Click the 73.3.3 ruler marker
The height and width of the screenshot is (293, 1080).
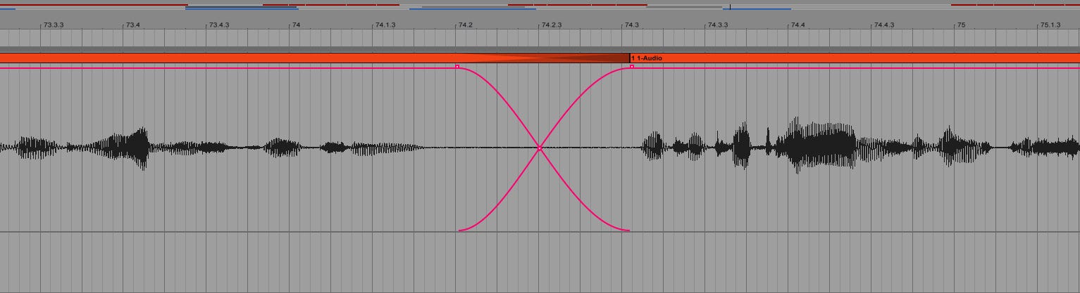53,25
